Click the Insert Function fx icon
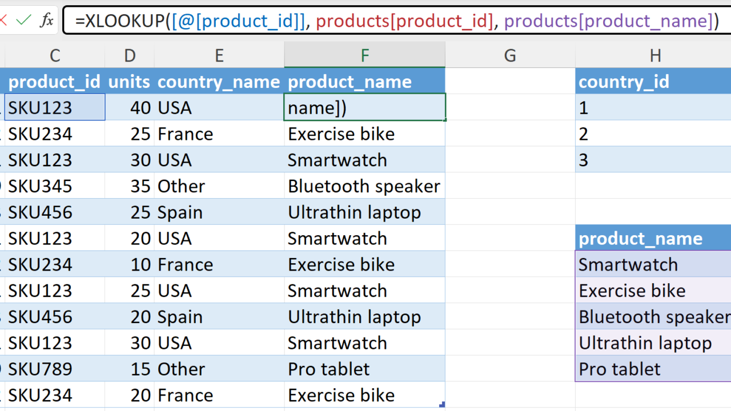Image resolution: width=731 pixels, height=411 pixels. click(x=46, y=21)
